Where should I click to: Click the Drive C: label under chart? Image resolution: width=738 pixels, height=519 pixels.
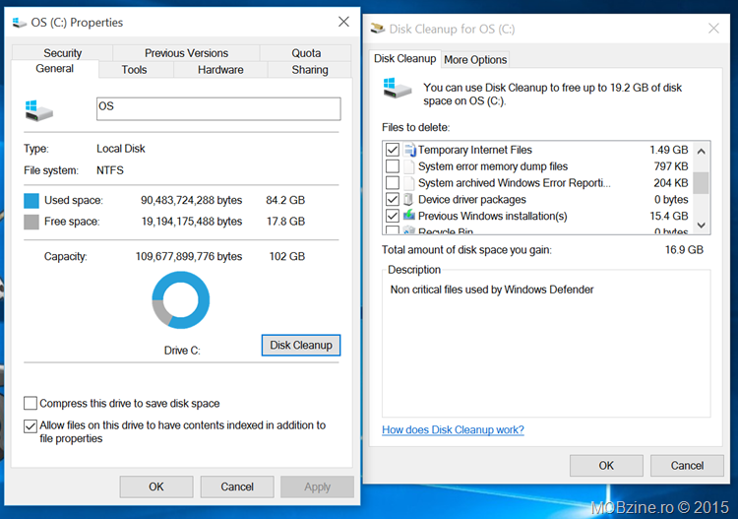tap(182, 351)
